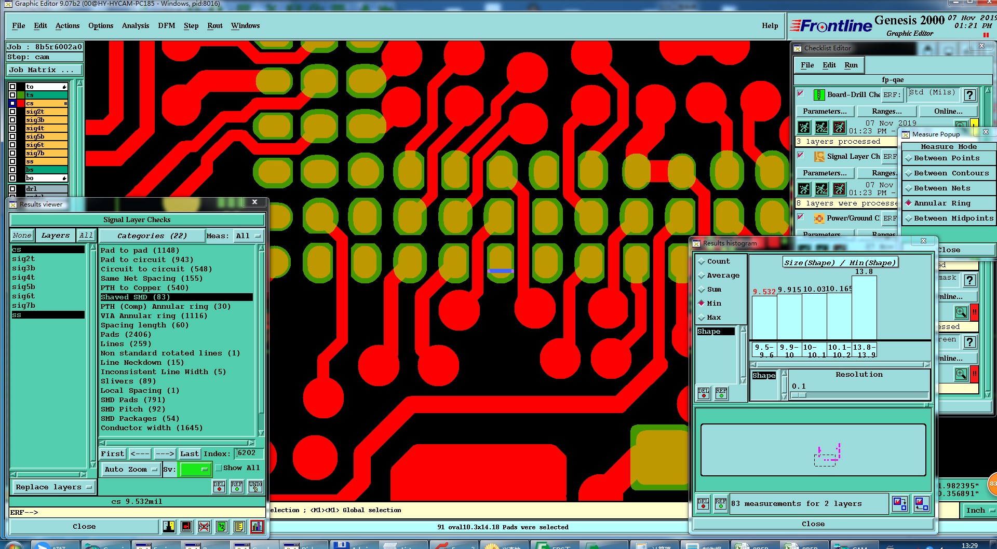Image resolution: width=997 pixels, height=549 pixels.
Task: Toggle the Power/Ground Check checkbox
Action: click(x=801, y=217)
